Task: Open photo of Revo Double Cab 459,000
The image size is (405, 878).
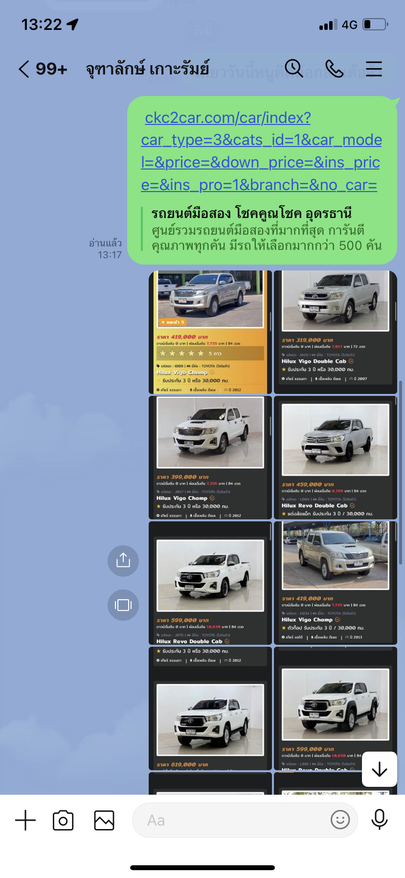Action: point(336,458)
